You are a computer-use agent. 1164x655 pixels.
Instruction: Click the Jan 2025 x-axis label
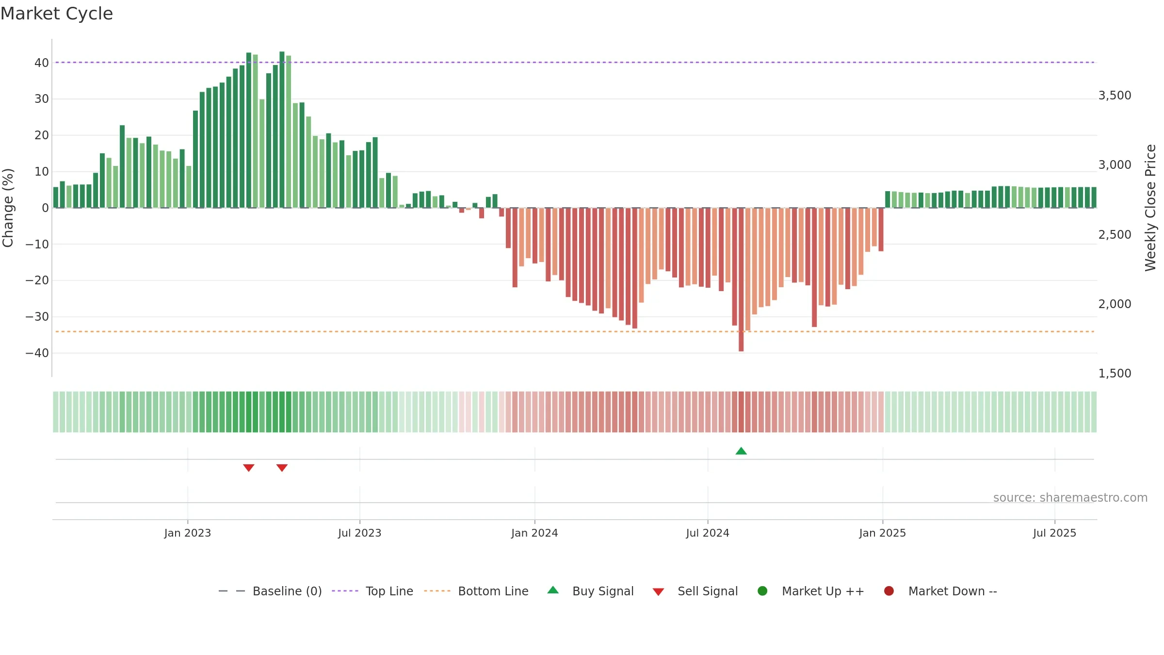pyautogui.click(x=883, y=533)
